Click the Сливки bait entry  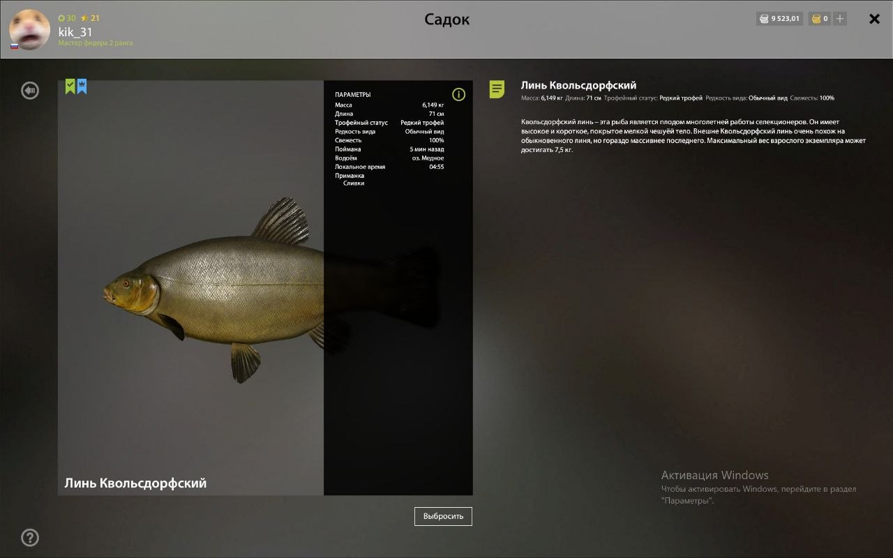click(354, 183)
